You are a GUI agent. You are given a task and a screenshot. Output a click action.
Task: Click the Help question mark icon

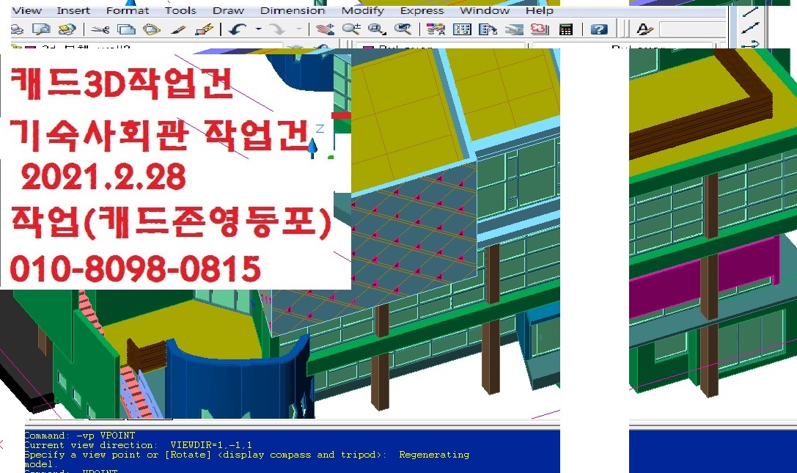[599, 29]
